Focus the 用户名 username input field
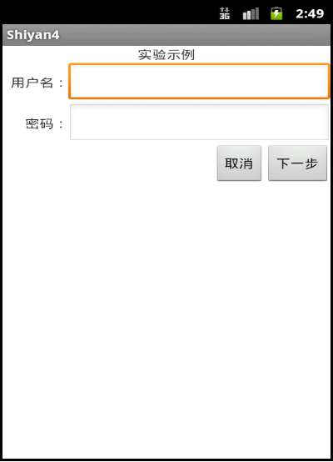 click(199, 81)
